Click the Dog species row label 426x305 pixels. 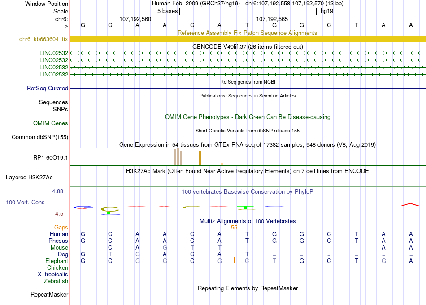pos(63,254)
